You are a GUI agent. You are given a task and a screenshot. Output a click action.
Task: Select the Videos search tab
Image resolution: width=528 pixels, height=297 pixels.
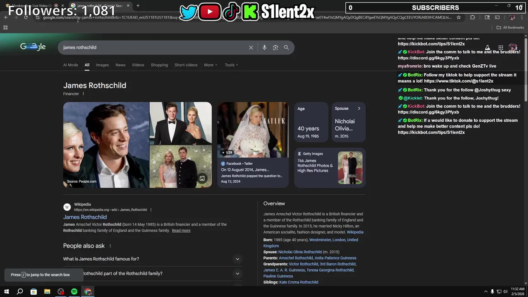(x=138, y=65)
